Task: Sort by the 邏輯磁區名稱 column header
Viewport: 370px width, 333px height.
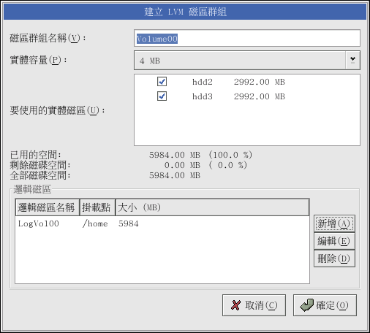Action: click(48, 207)
